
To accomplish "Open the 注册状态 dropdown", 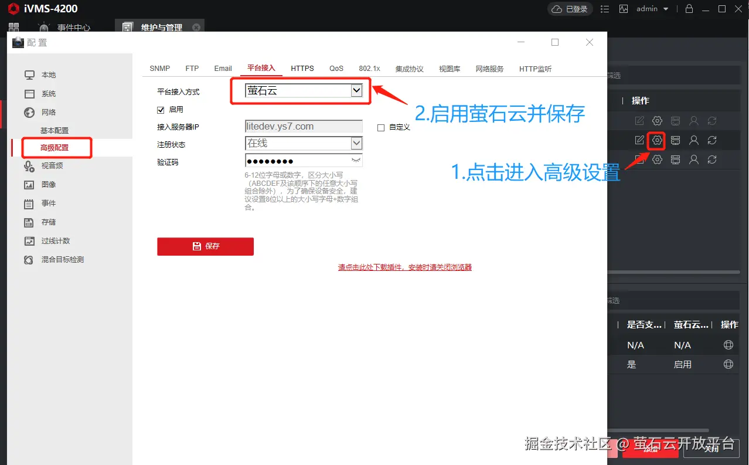I will (x=304, y=143).
